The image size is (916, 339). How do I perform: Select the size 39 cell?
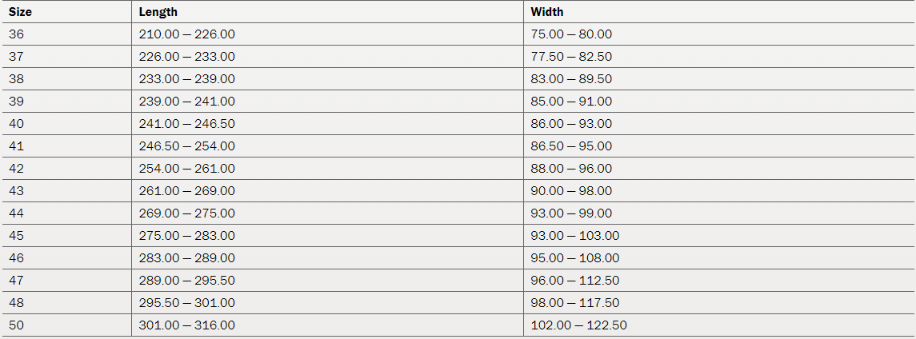tap(17, 102)
